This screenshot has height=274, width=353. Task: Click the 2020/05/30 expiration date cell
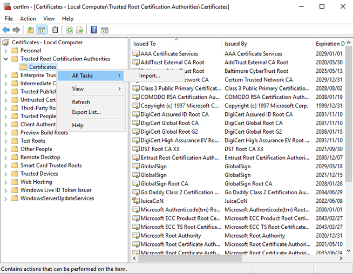tap(329, 63)
